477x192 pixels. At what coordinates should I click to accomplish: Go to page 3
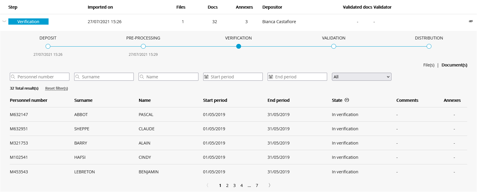tap(234, 185)
